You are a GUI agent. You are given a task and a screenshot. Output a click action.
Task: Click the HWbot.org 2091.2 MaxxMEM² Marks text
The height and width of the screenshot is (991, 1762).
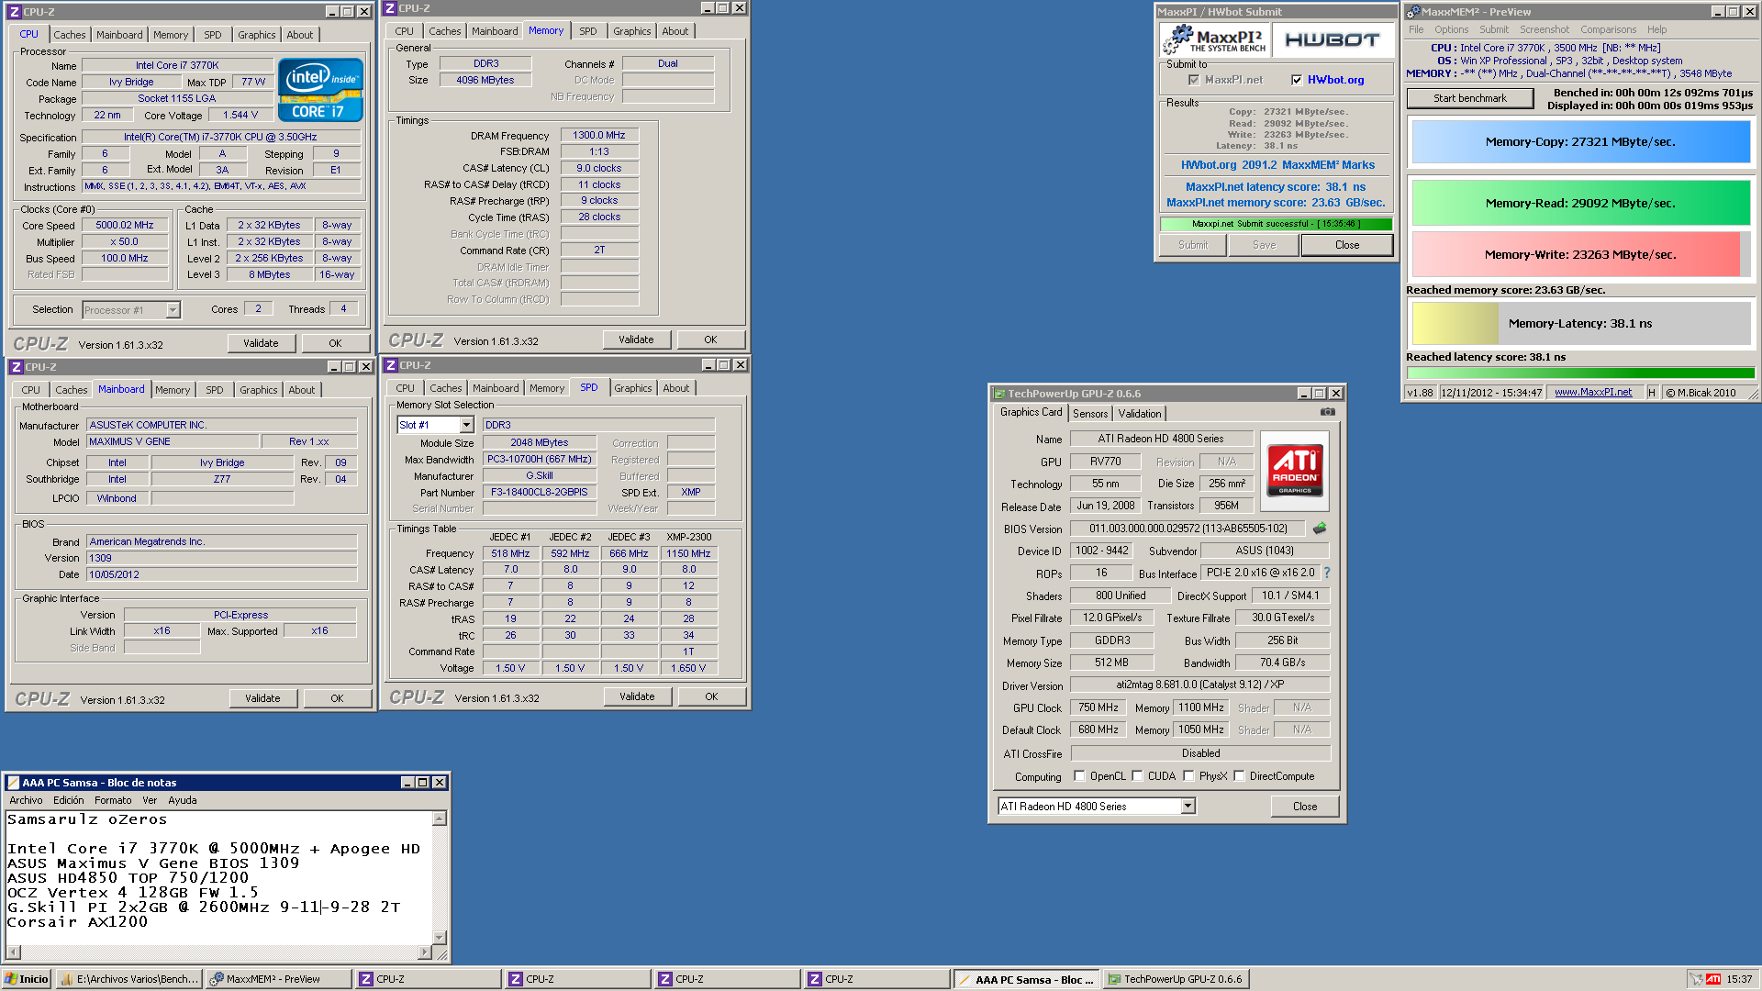(x=1277, y=165)
